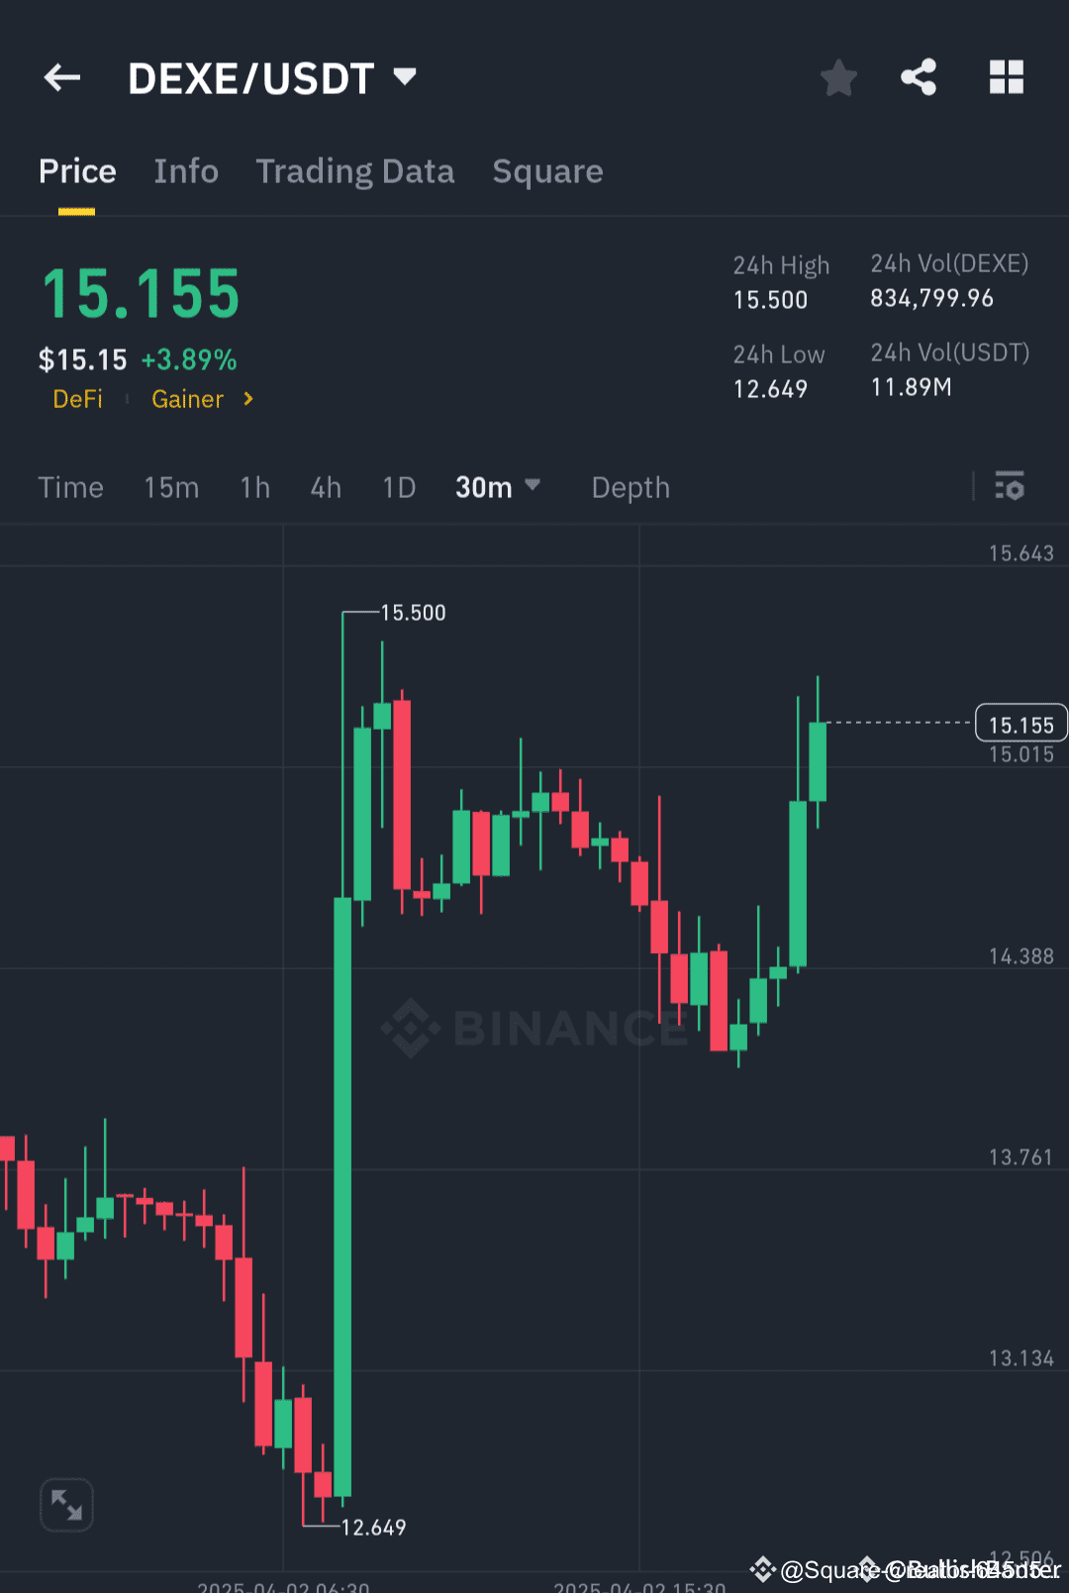
Task: Select the 4h timeframe
Action: (x=325, y=487)
